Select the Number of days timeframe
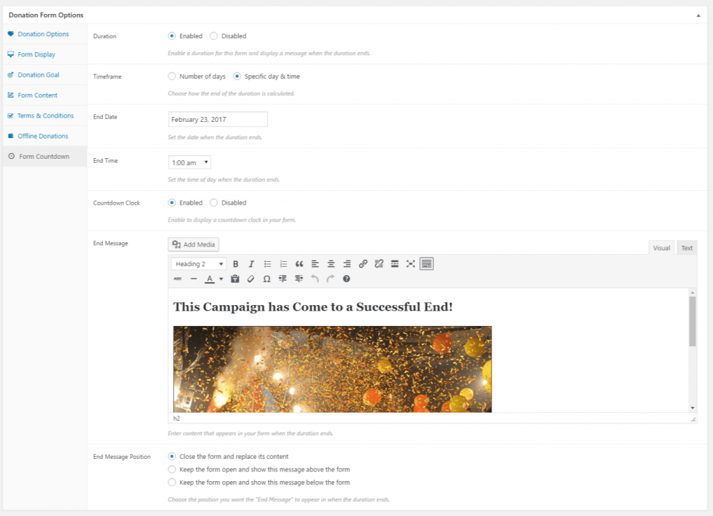The width and height of the screenshot is (713, 516). pyautogui.click(x=172, y=77)
